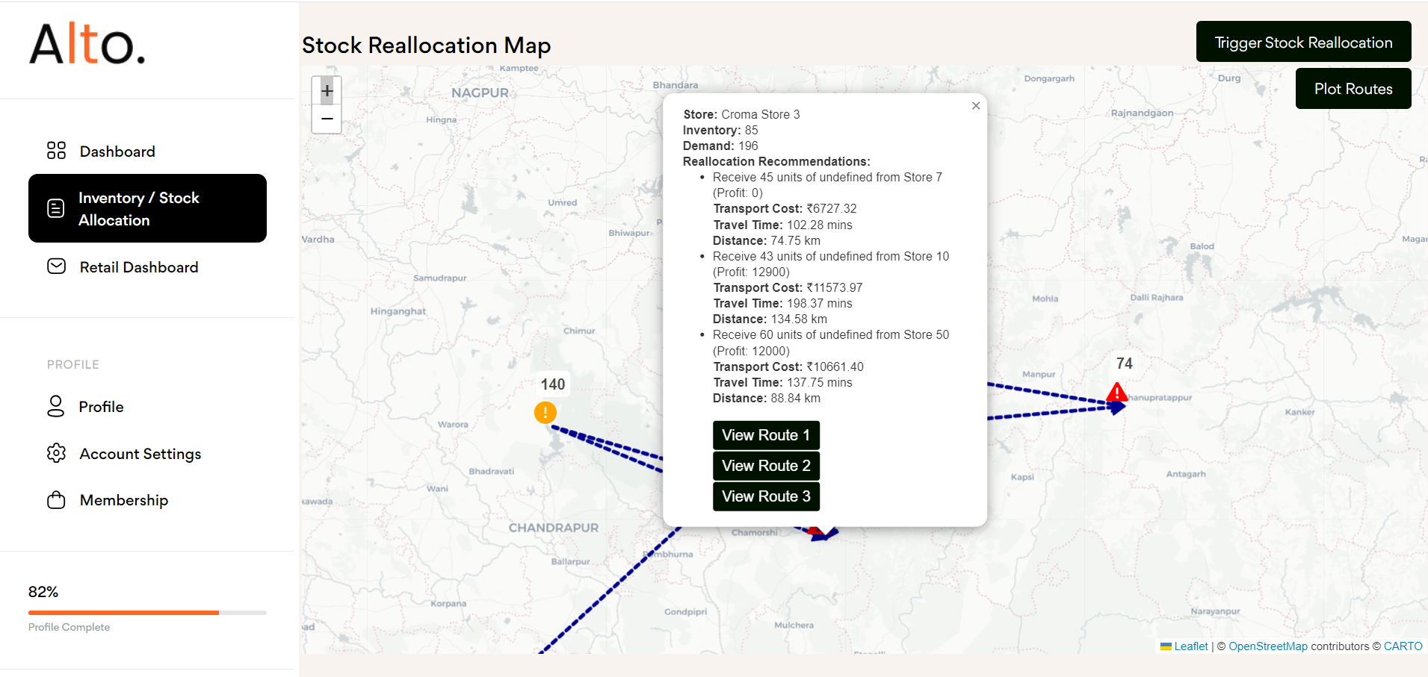
Task: Click View Route 2 button
Action: click(x=766, y=466)
